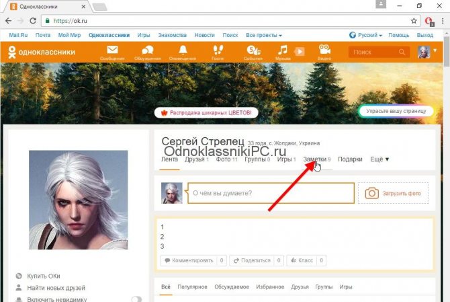Click the Купить ОКи link

[44, 276]
